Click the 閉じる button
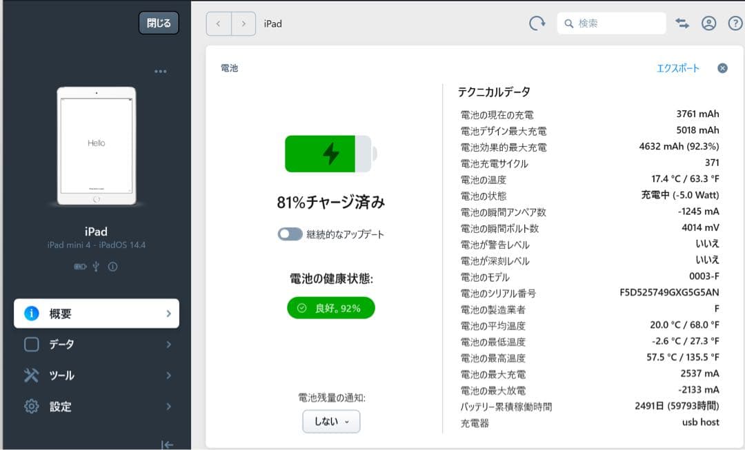Viewport: 745px width, 450px height. pos(159,23)
